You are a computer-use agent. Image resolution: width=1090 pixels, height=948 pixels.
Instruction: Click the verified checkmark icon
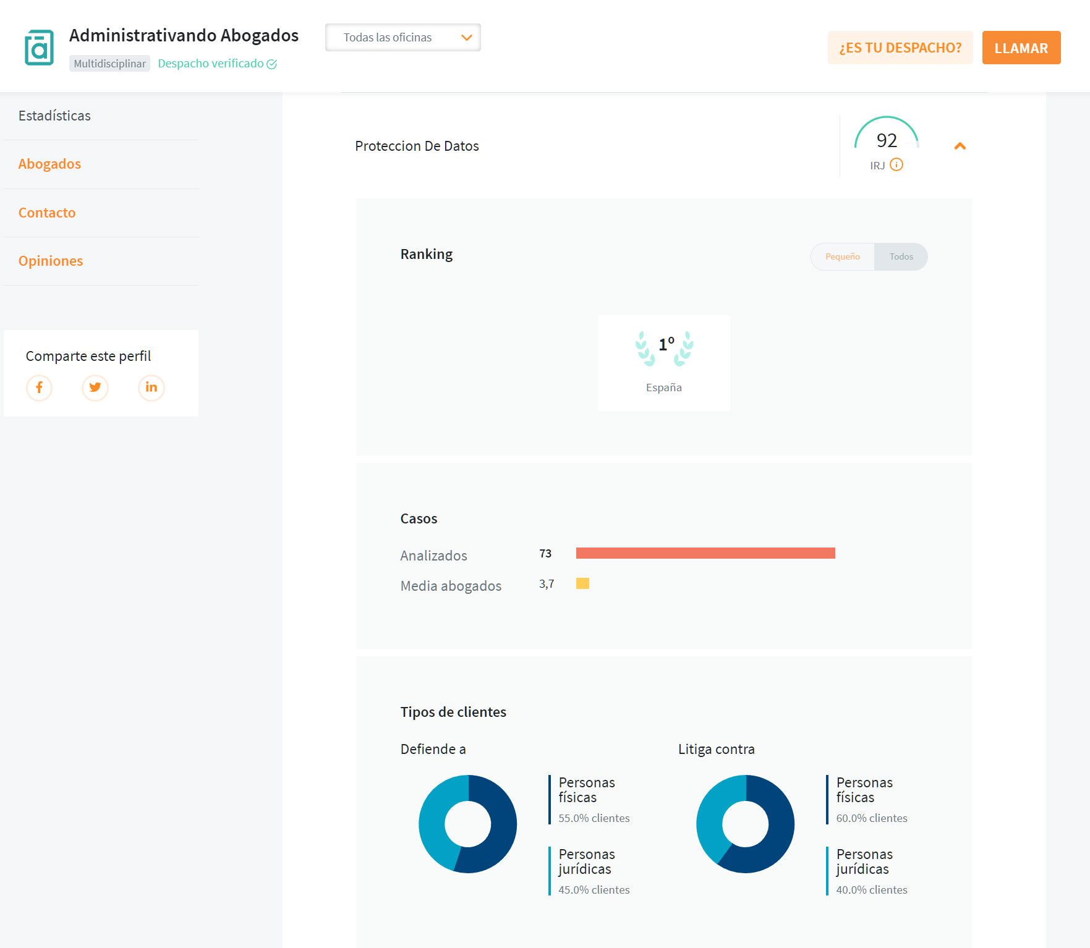pyautogui.click(x=271, y=64)
